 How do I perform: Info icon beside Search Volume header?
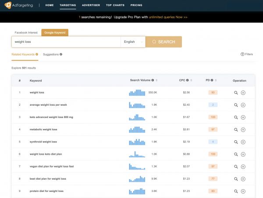[x=153, y=80]
